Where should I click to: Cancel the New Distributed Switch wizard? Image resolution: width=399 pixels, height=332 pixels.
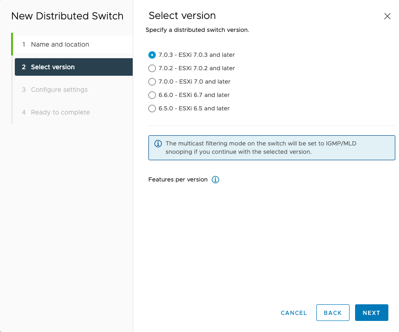(294, 313)
